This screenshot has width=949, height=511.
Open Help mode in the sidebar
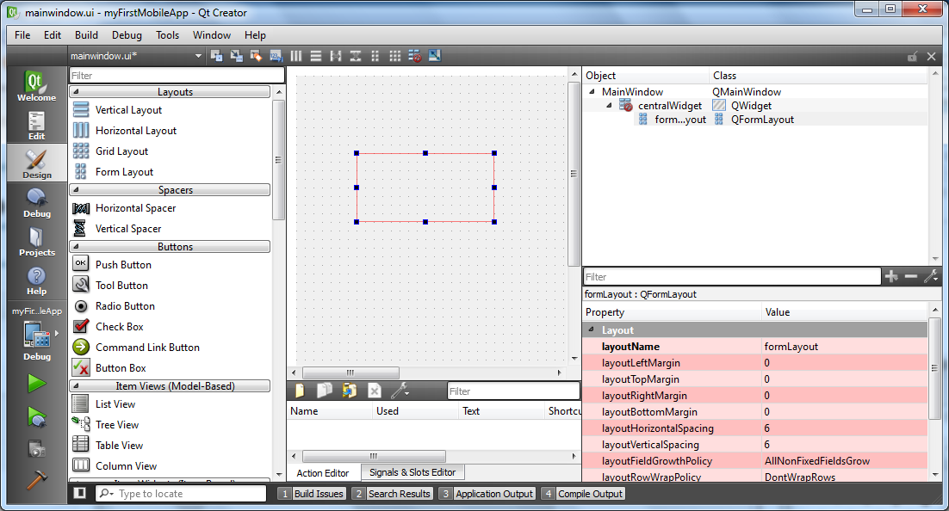(x=36, y=280)
